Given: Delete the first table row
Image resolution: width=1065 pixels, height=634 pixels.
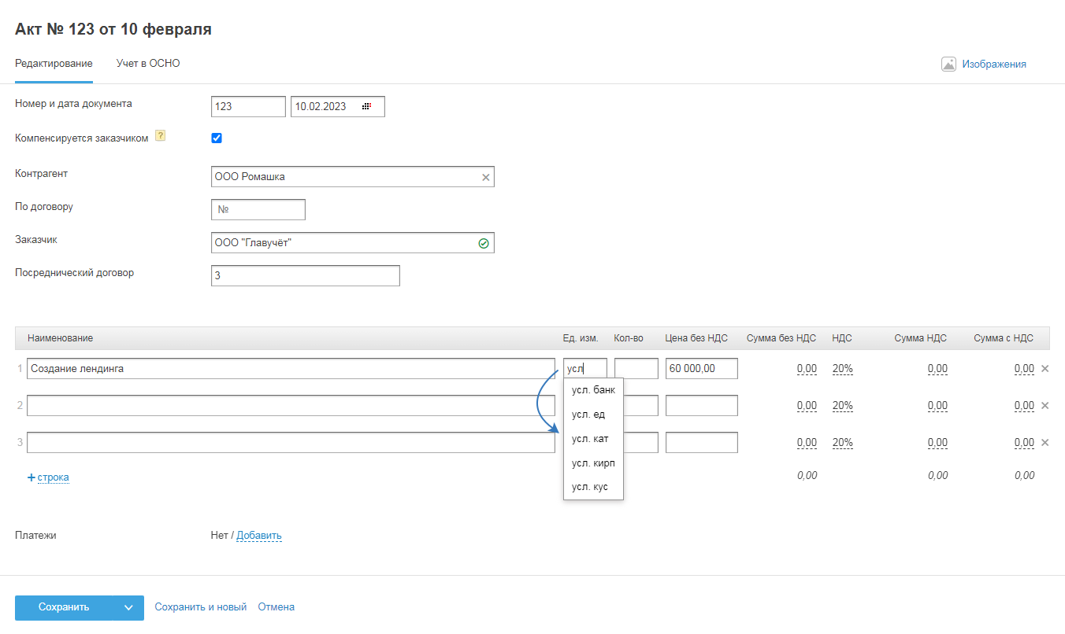Looking at the screenshot, I should [1045, 368].
